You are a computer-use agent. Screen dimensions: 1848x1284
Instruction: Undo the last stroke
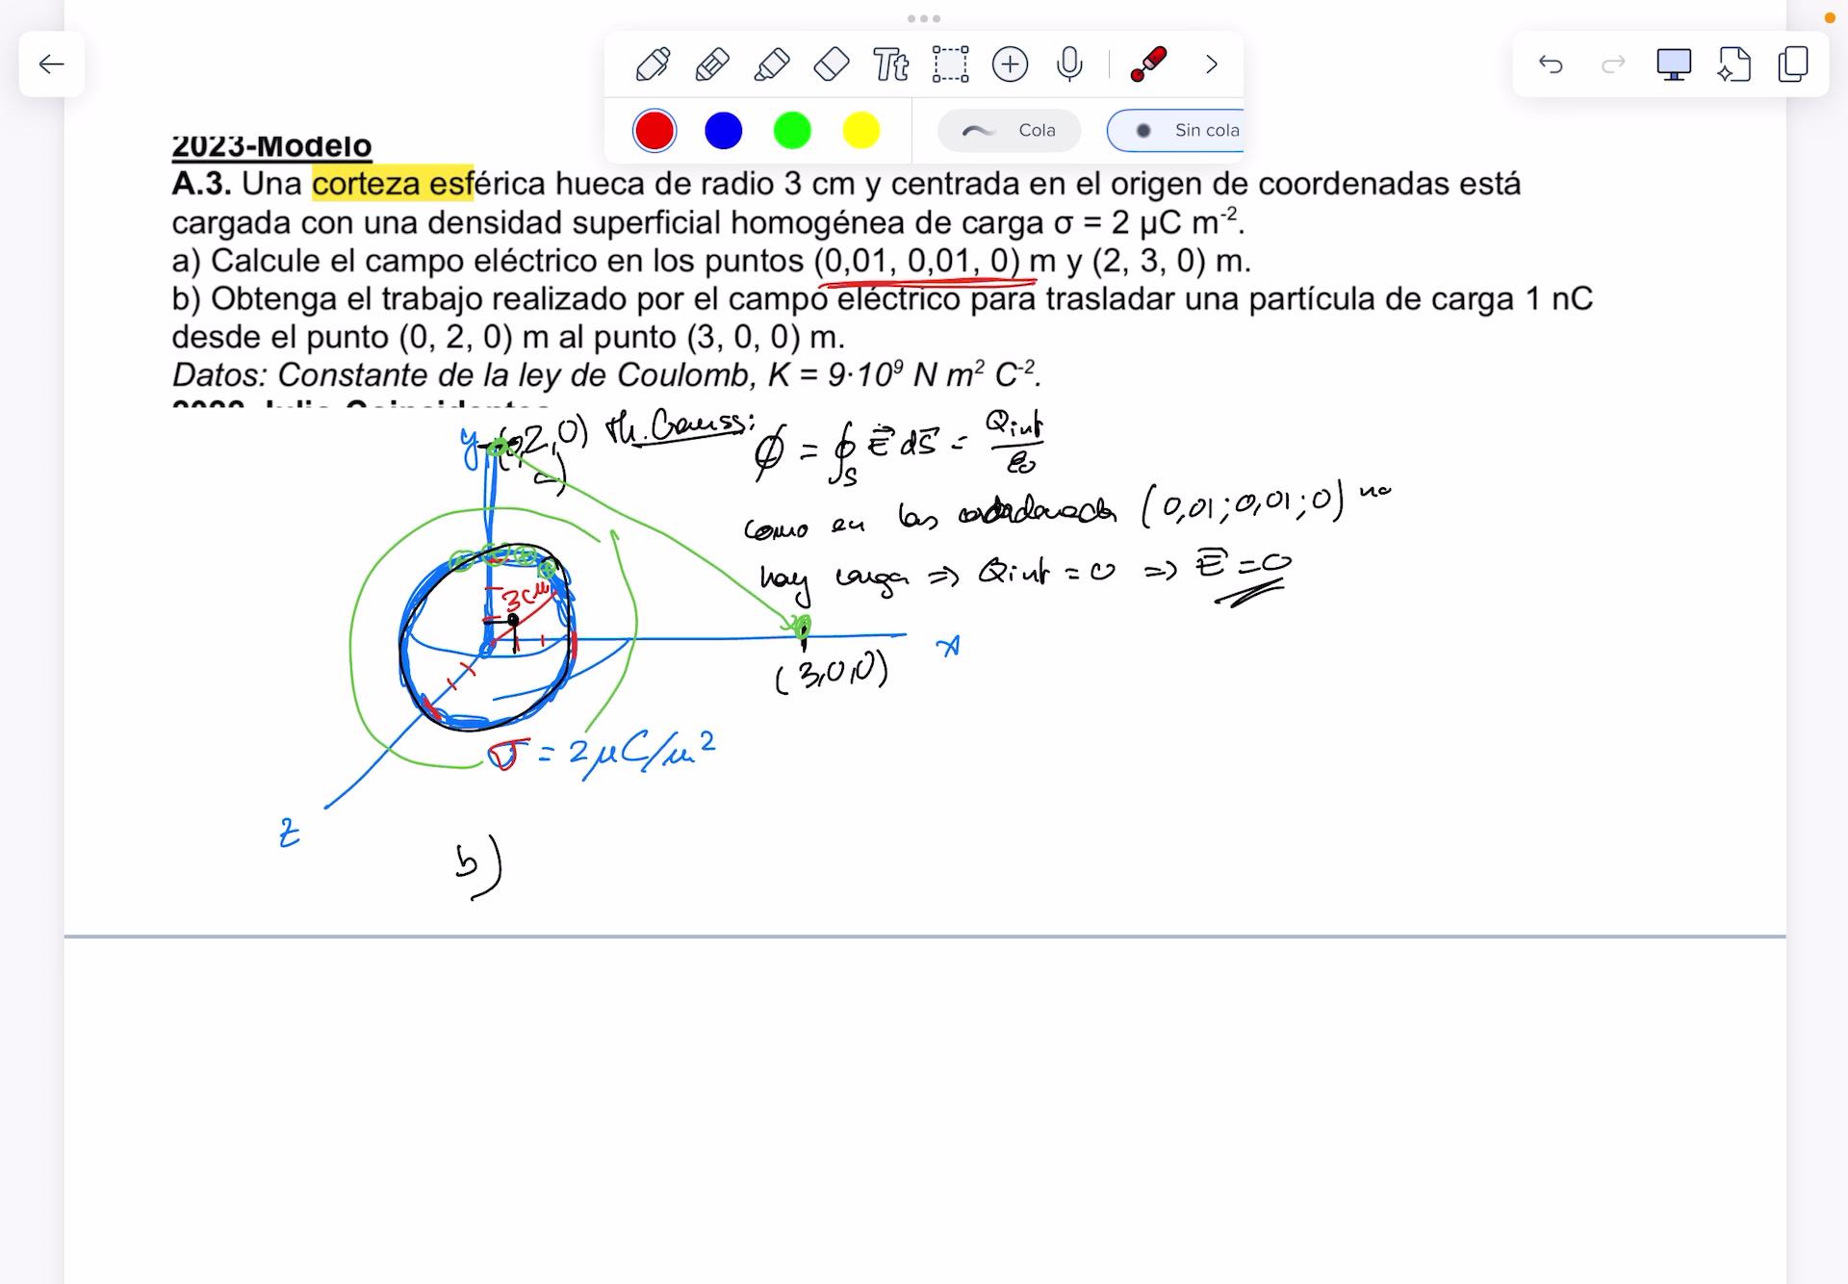(x=1551, y=64)
